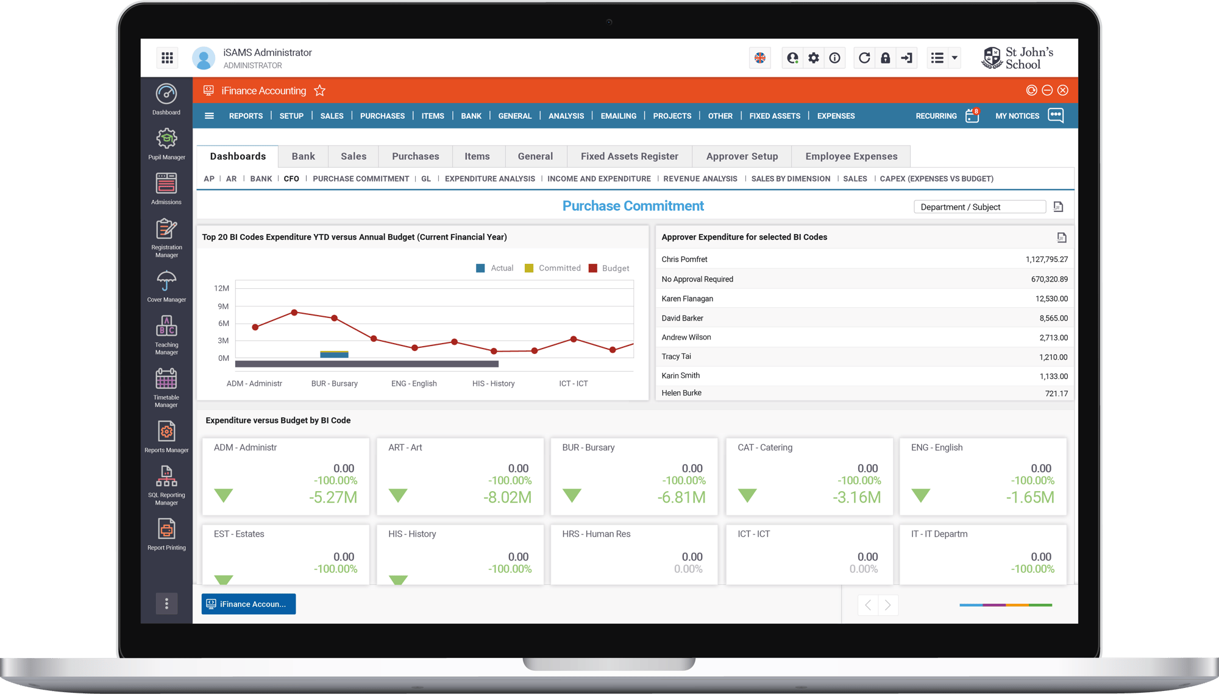Click the iFinance Accoun... taskbar button
1219x694 pixels.
[248, 604]
